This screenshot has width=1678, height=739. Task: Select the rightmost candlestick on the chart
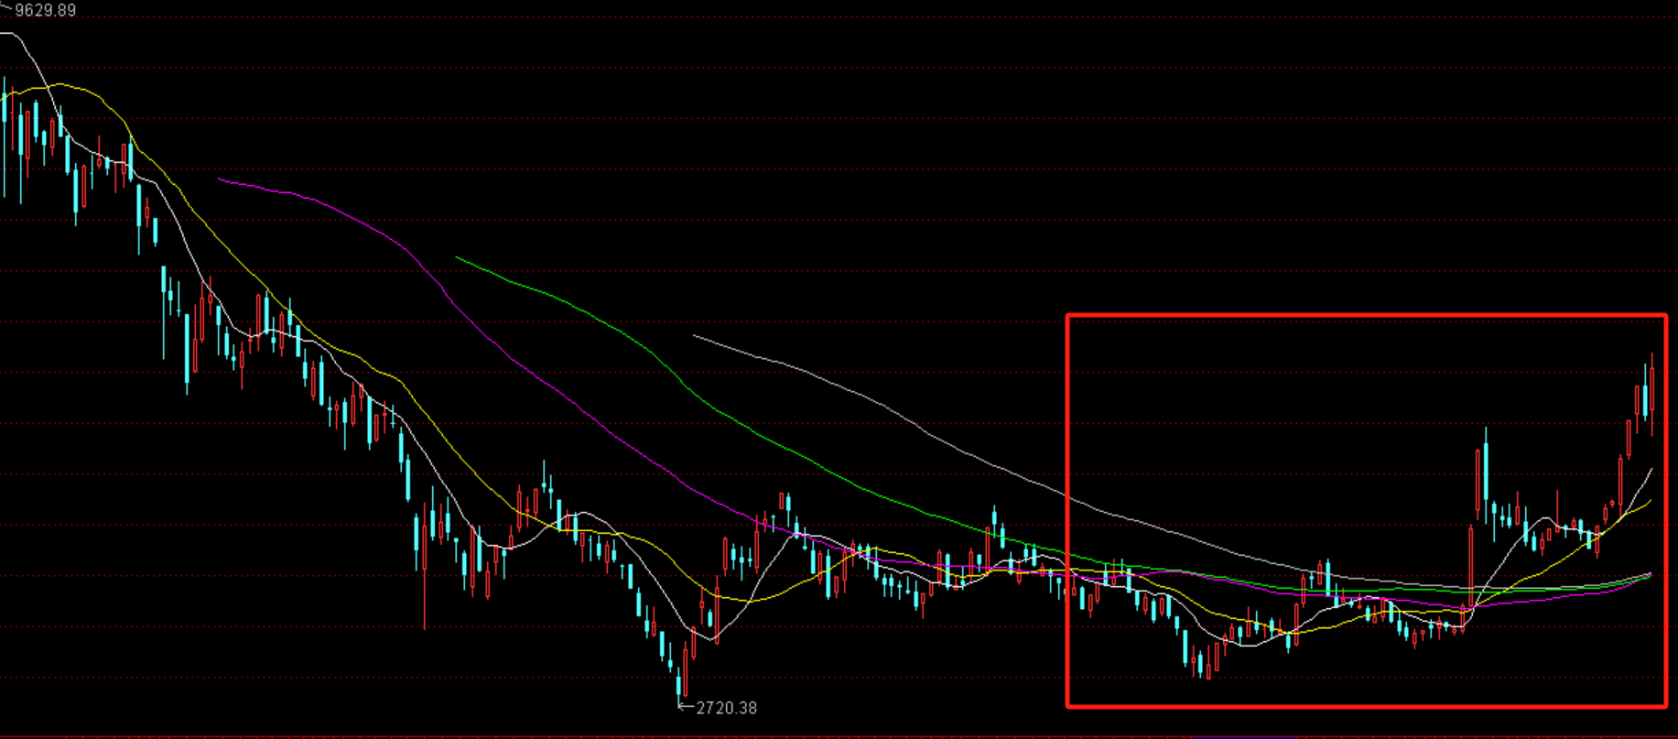[1652, 389]
